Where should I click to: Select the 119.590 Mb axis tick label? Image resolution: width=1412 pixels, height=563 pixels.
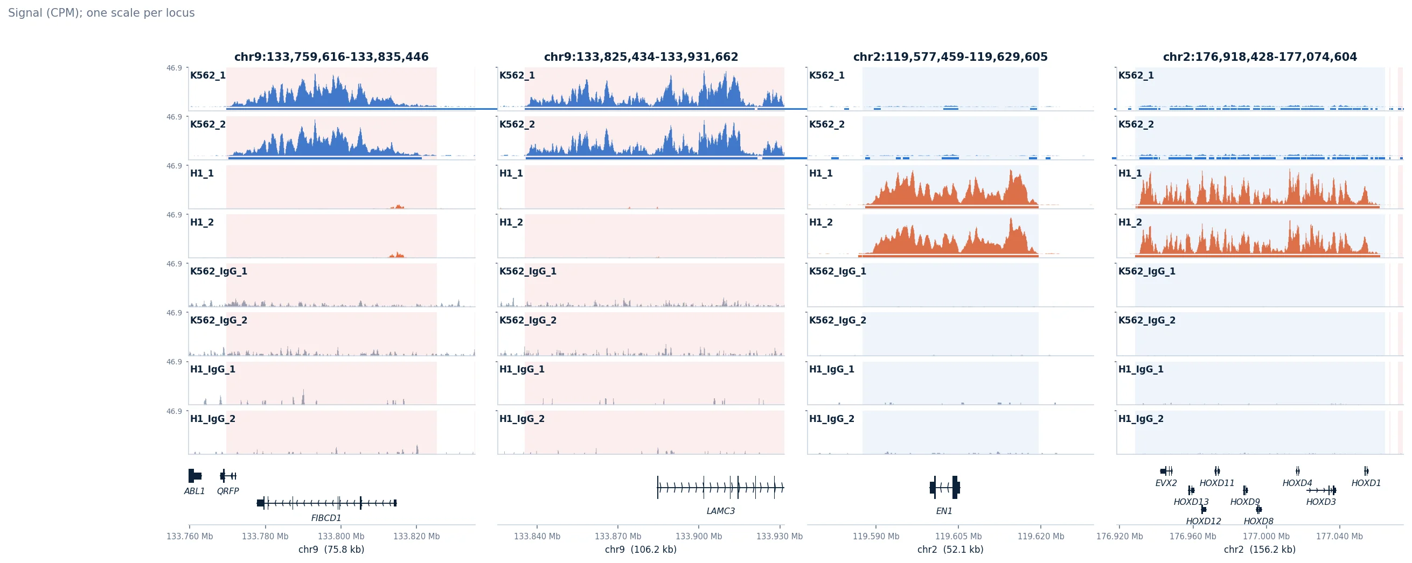[x=876, y=537]
